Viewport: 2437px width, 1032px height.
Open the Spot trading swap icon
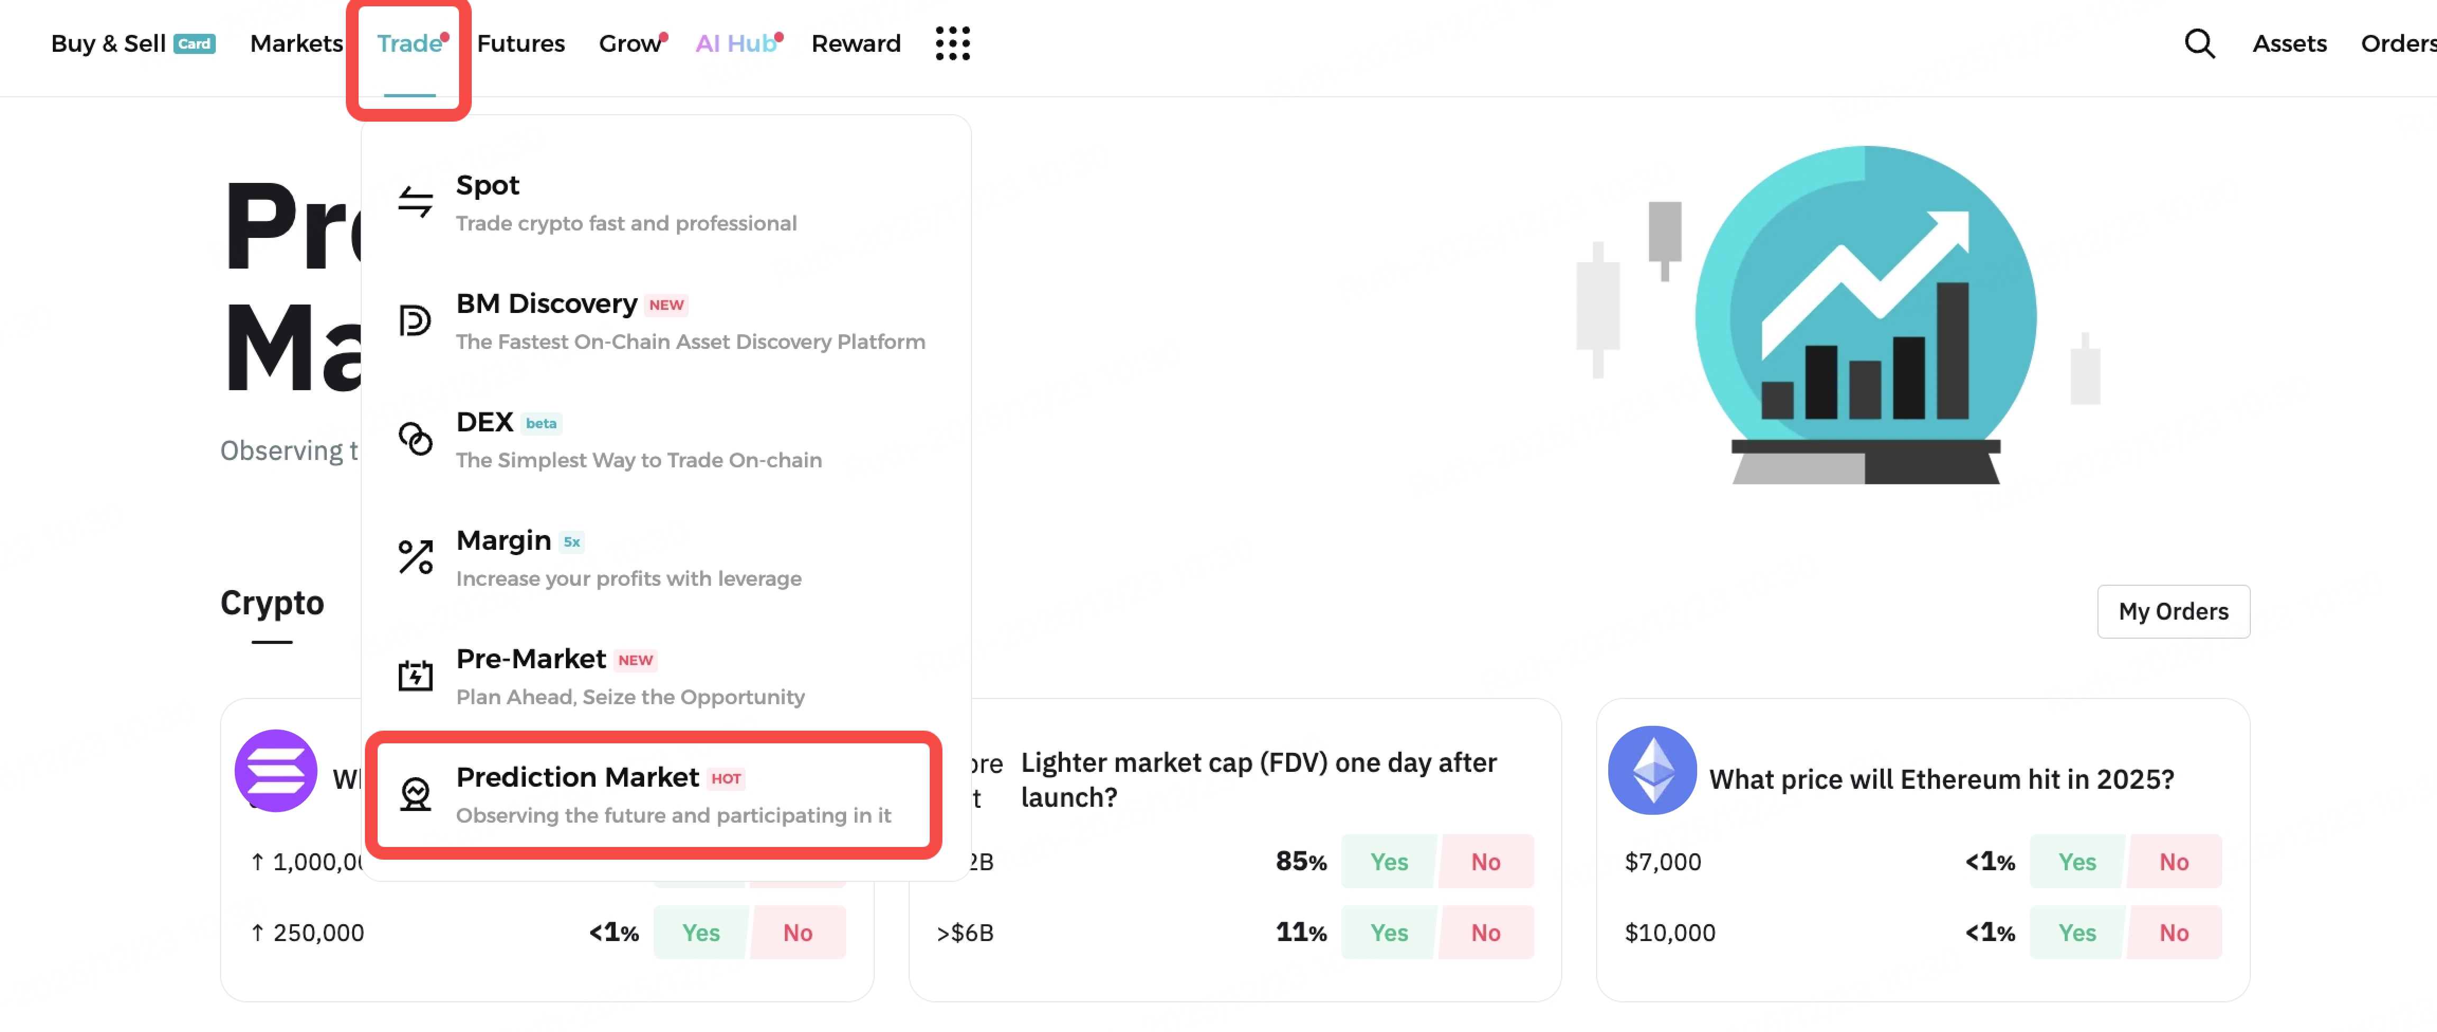[x=415, y=201]
